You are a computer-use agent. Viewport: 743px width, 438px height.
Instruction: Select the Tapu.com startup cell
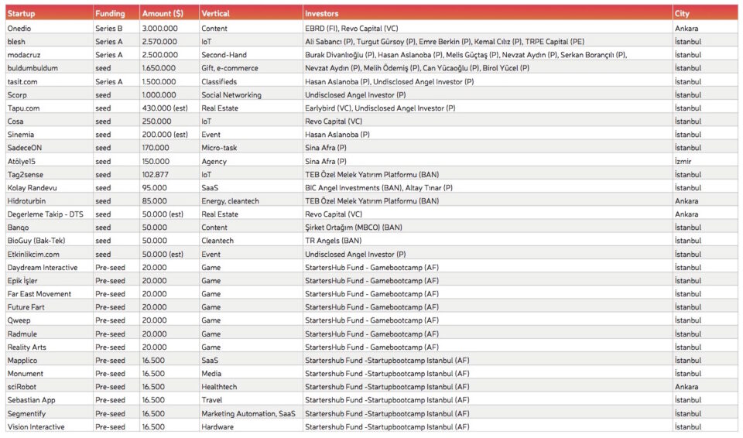tap(50, 108)
